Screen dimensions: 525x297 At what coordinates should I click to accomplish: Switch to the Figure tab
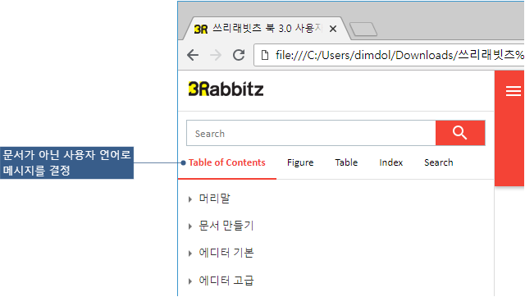[x=300, y=162]
